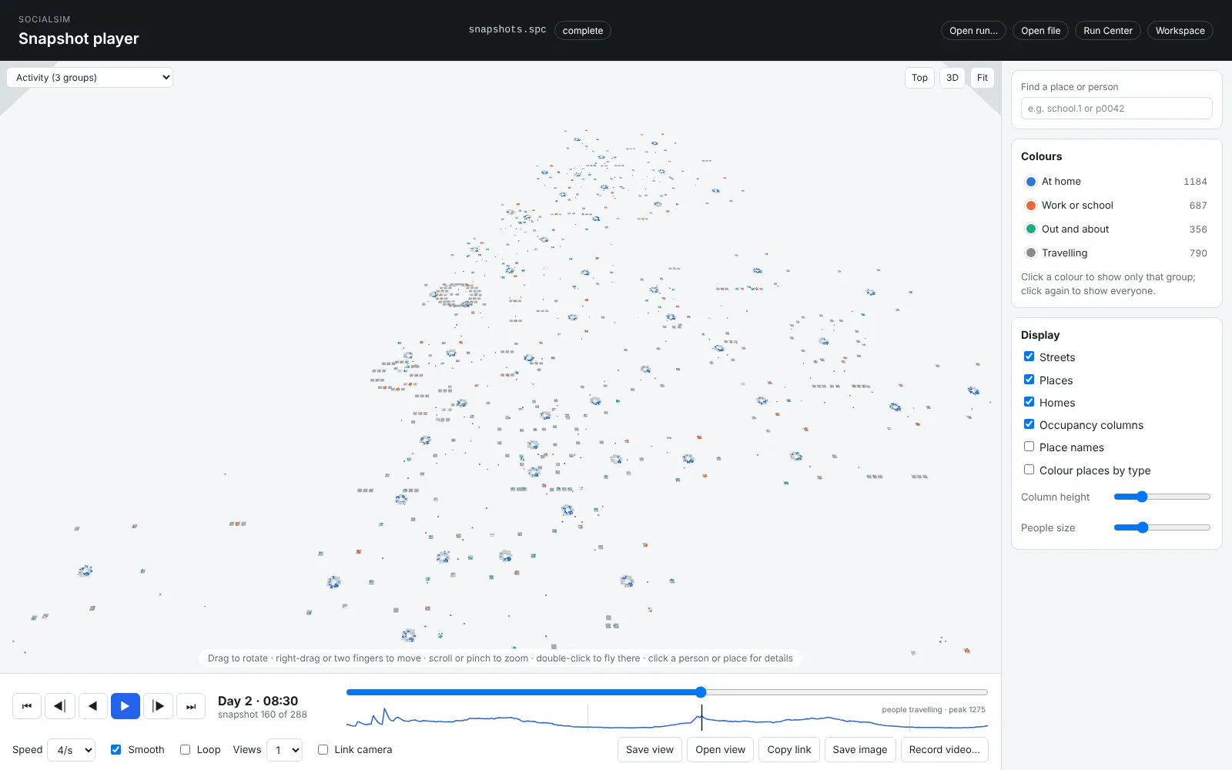Uncheck the Streets checkbox

point(1029,357)
